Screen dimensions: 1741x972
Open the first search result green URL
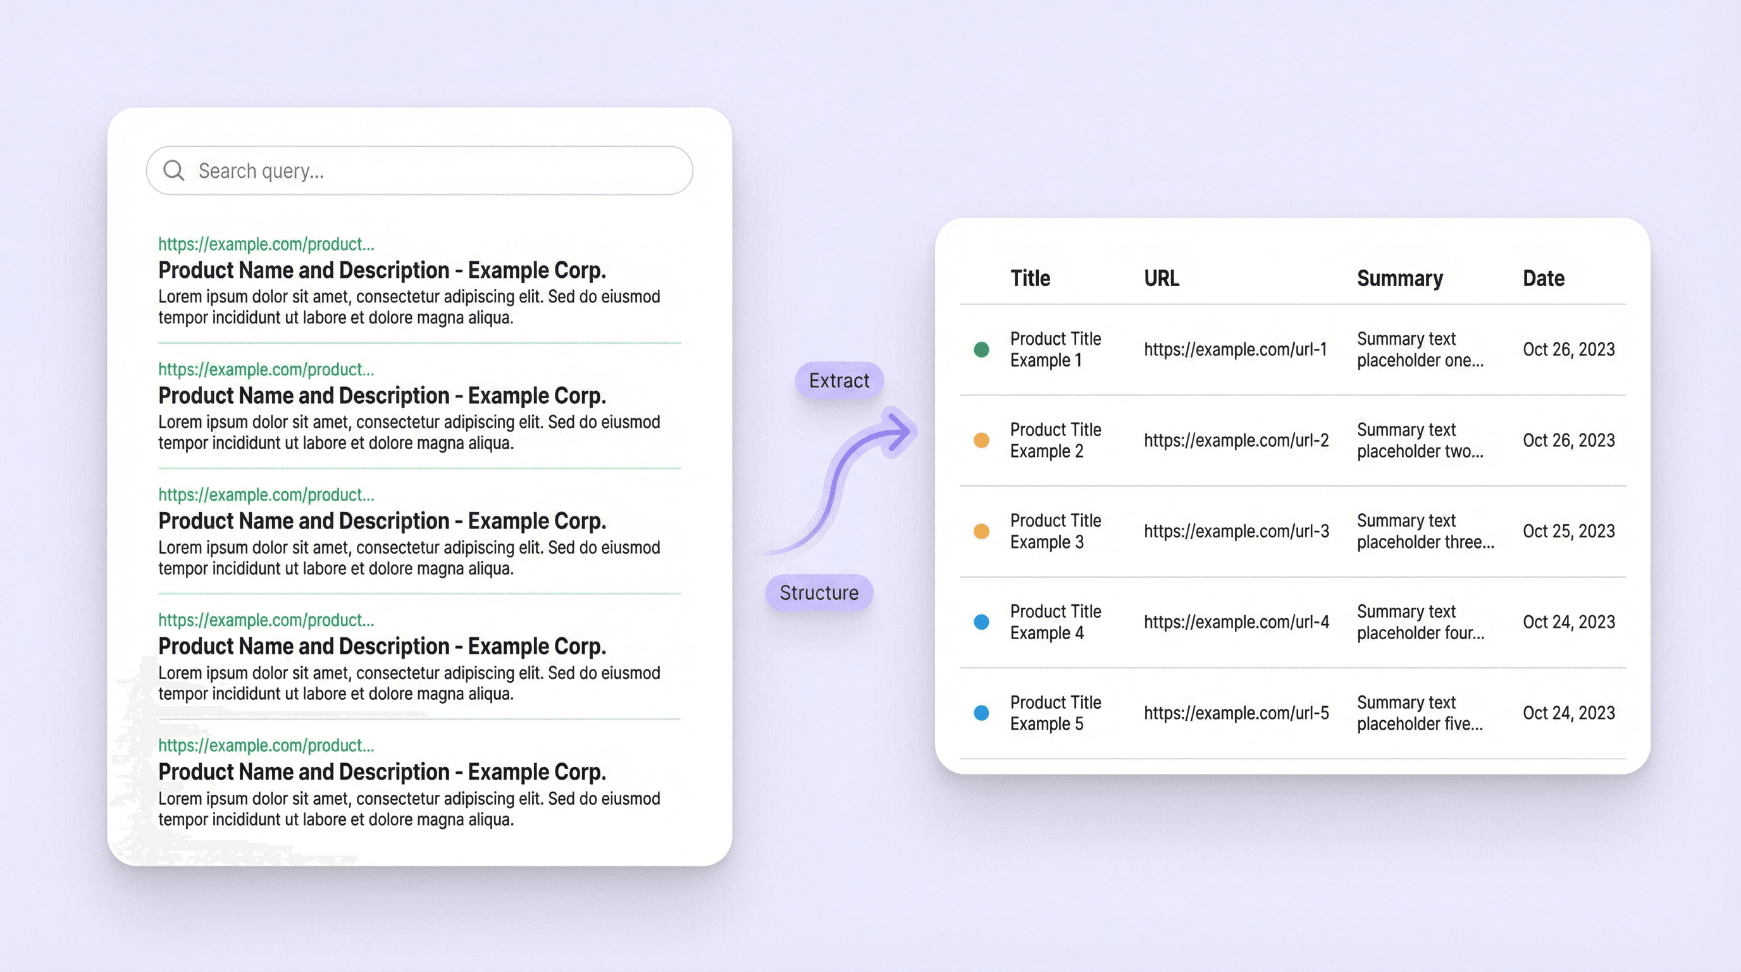tap(266, 244)
